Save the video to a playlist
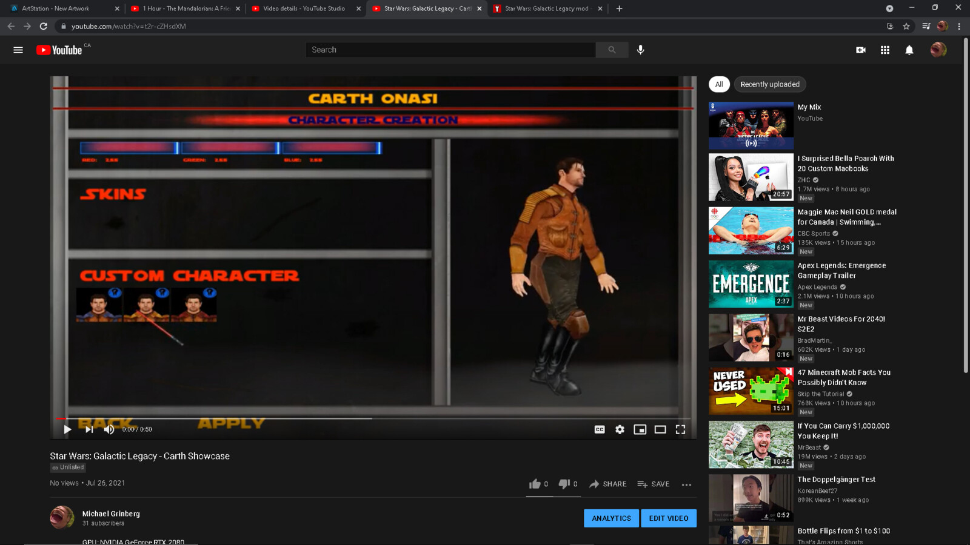Viewport: 970px width, 545px height. pyautogui.click(x=653, y=484)
